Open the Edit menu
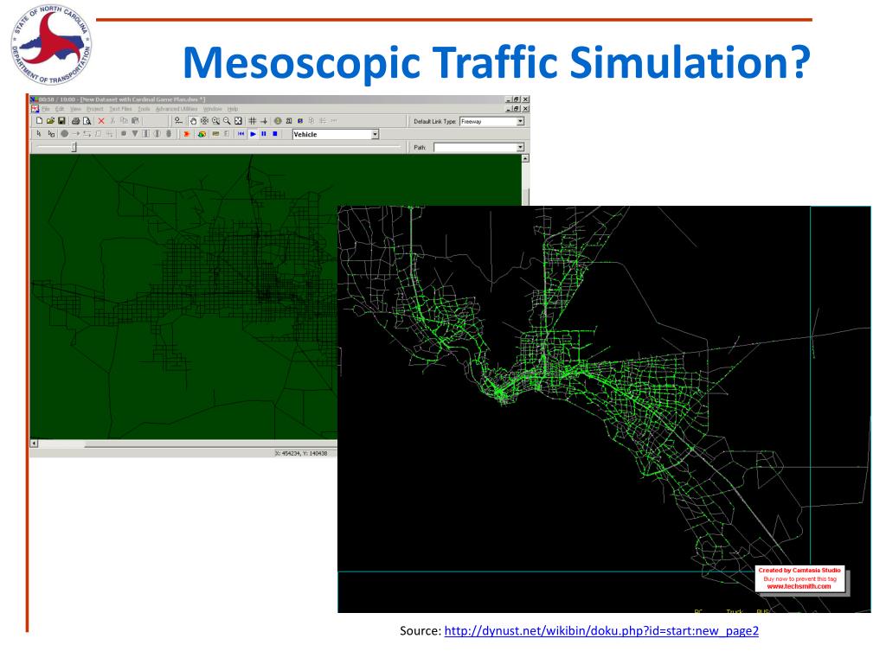 [60, 109]
